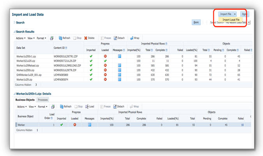
Task: Click the export icon beside Format in Business Objects
Action: [53, 106]
